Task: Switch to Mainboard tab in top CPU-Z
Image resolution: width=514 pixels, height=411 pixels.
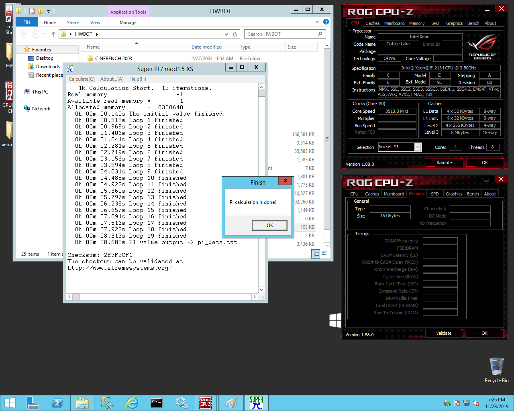Action: click(x=394, y=23)
